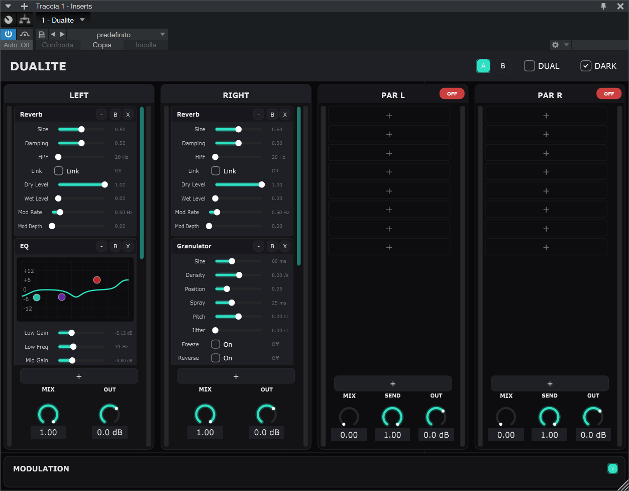The image size is (629, 491).
Task: Click Copia to copy the preset
Action: (x=101, y=45)
